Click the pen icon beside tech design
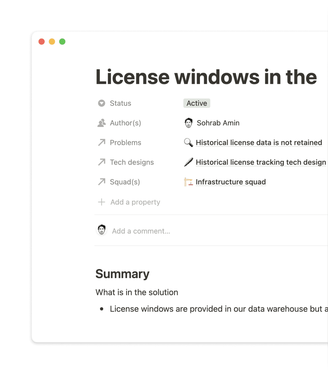The width and height of the screenshot is (328, 374). 188,162
